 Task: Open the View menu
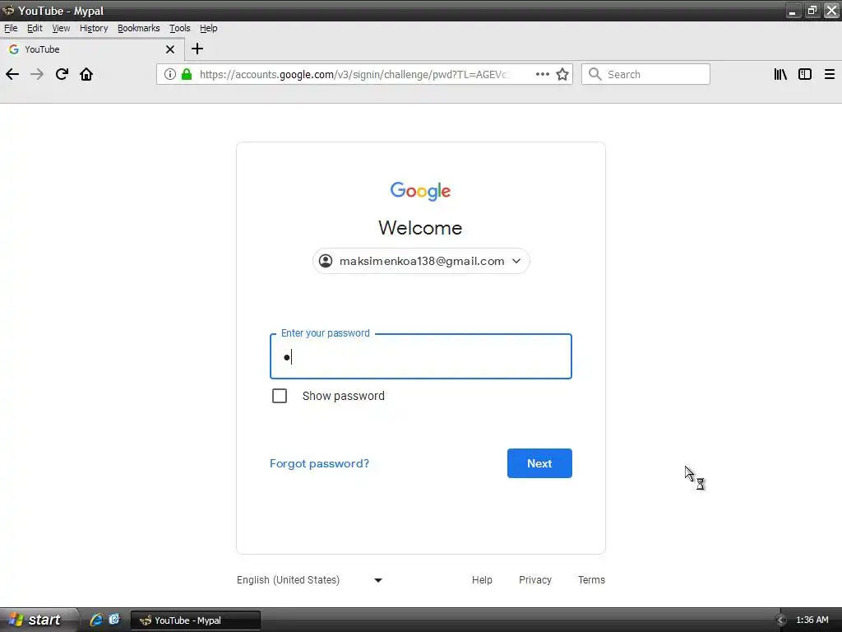(61, 28)
